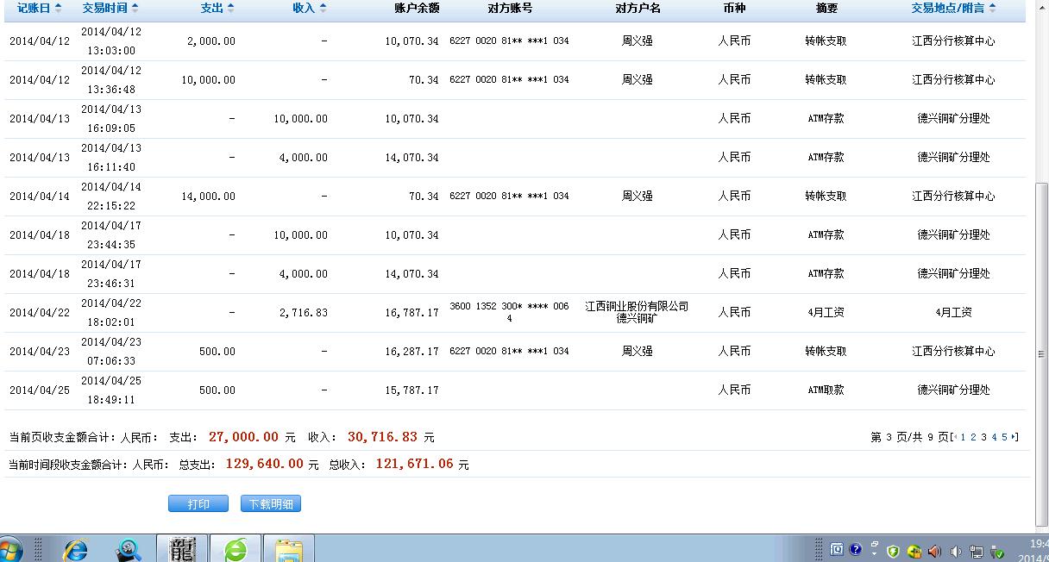
Task: Sort table by 支出 column header
Action: [x=217, y=8]
